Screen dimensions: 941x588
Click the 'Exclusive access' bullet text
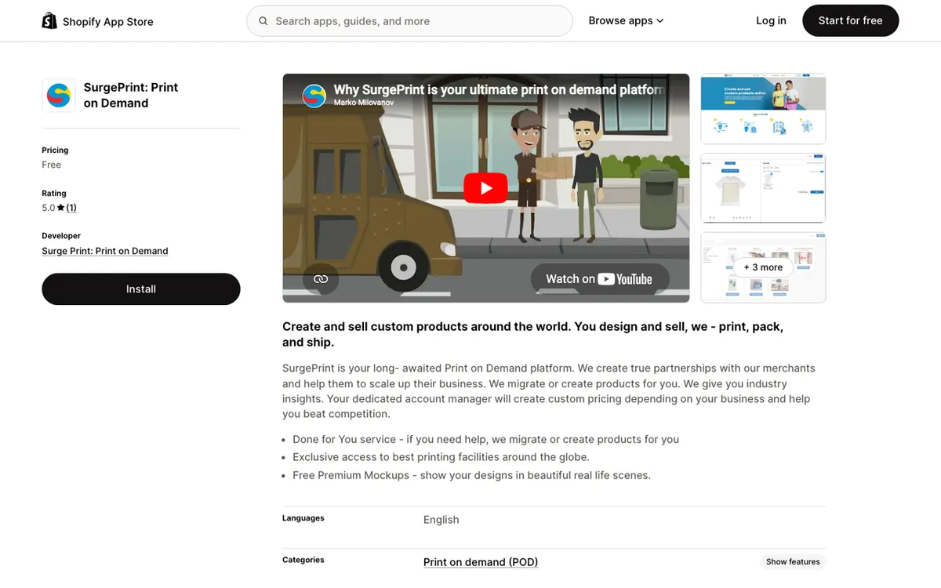coord(441,457)
